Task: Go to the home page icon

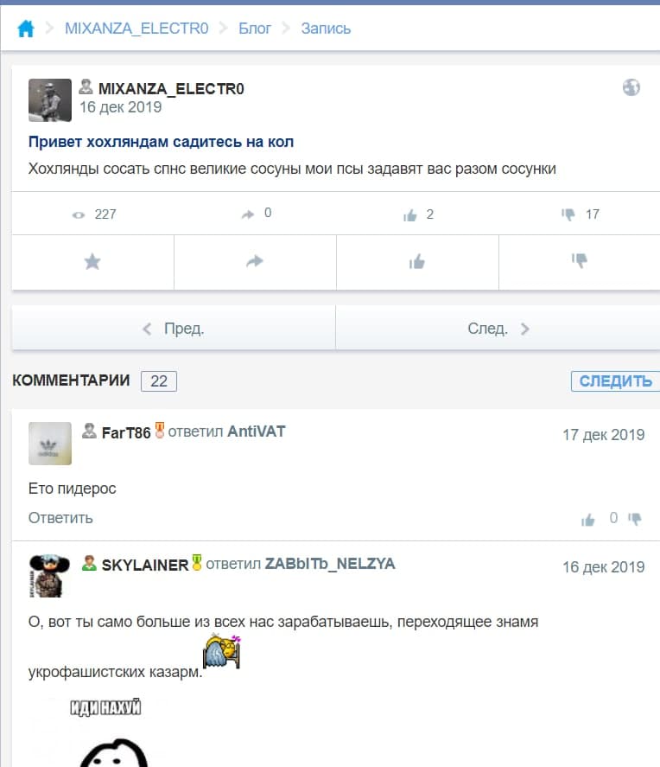Action: pos(25,29)
